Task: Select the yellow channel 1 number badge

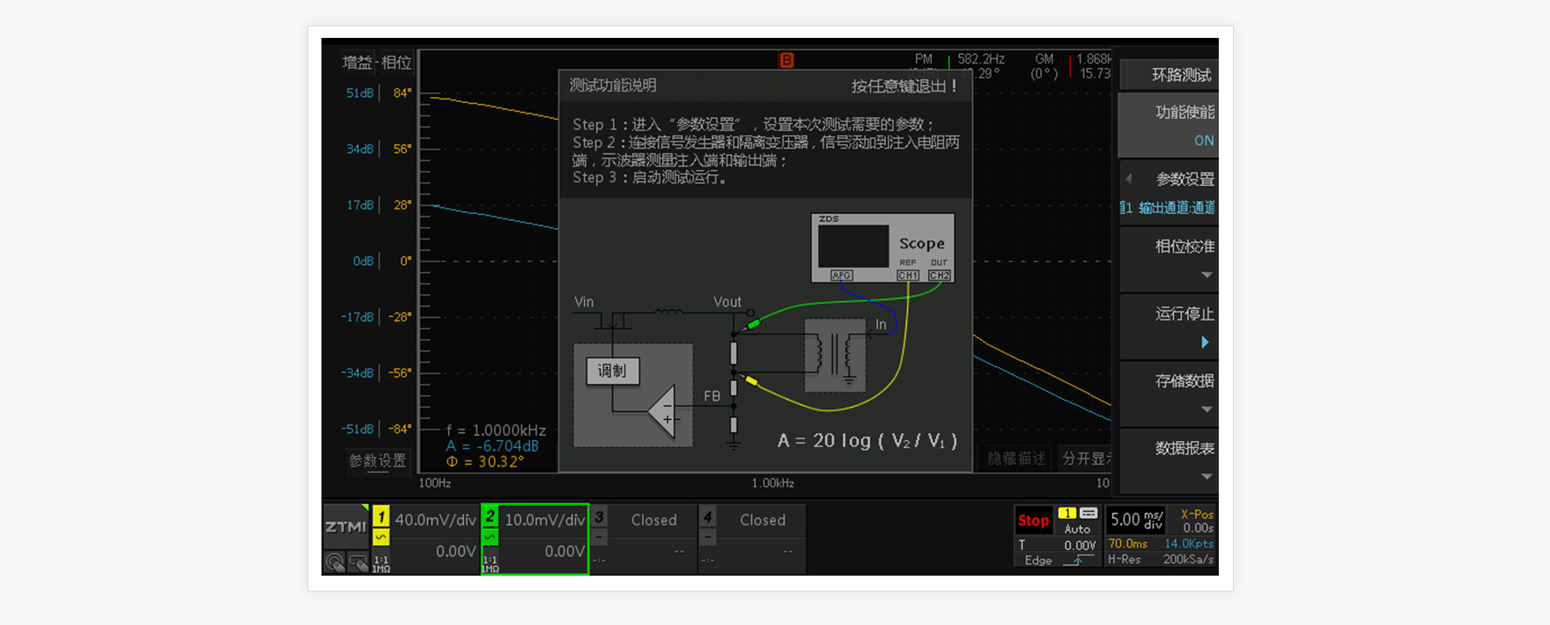Action: [381, 517]
